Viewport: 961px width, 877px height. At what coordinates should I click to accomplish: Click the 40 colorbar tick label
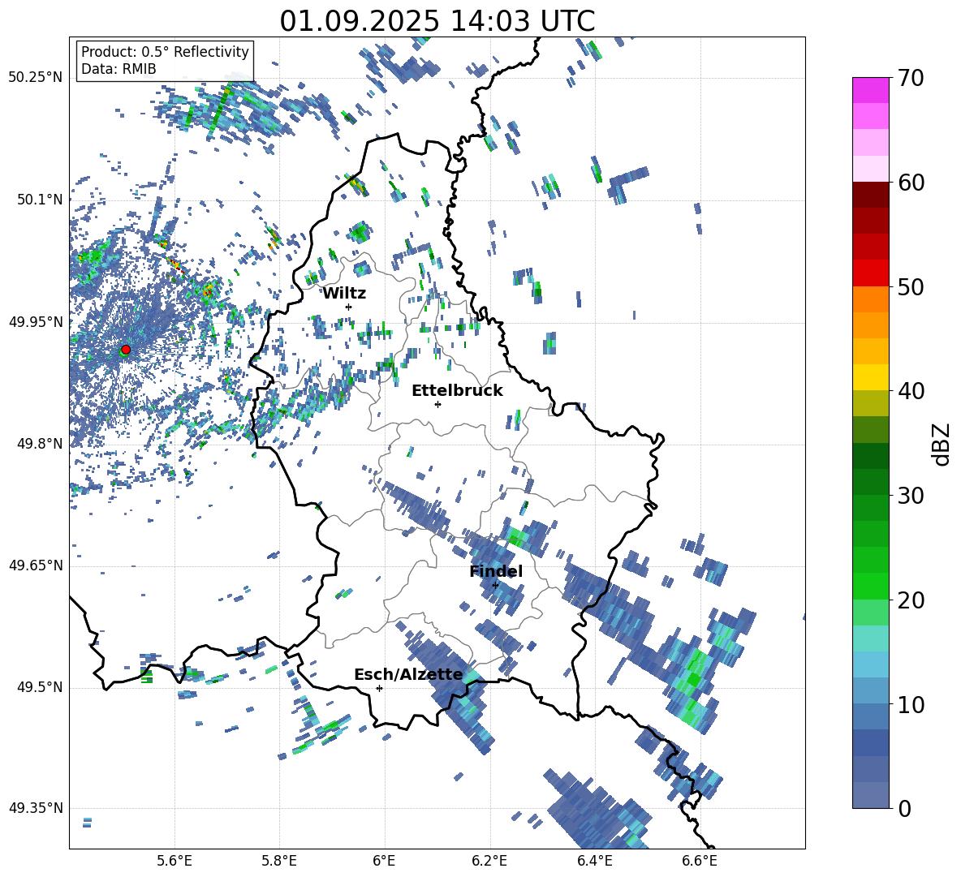pyautogui.click(x=911, y=391)
